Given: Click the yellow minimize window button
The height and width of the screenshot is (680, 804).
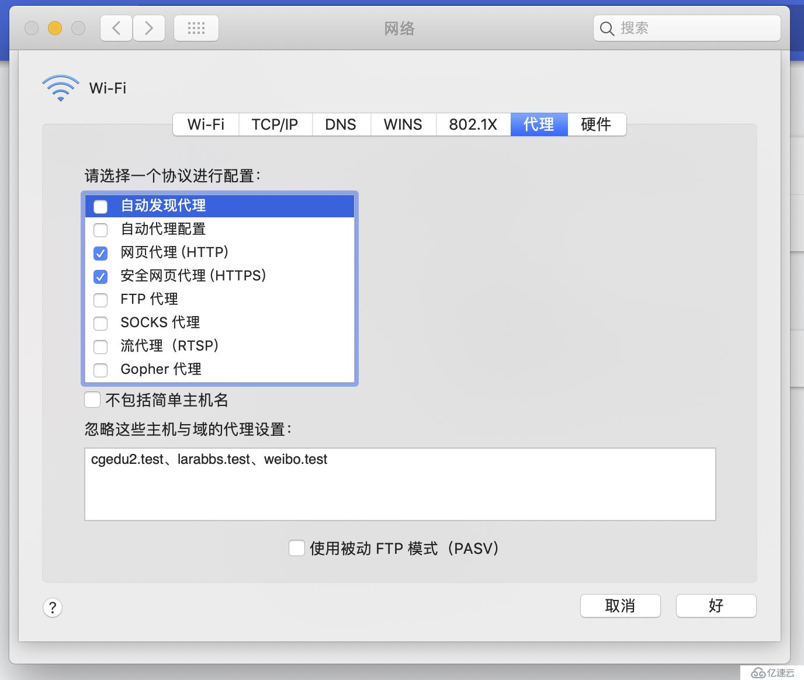Looking at the screenshot, I should tap(55, 28).
